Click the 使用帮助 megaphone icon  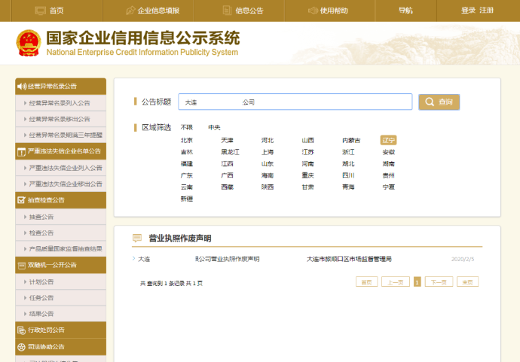pos(313,11)
